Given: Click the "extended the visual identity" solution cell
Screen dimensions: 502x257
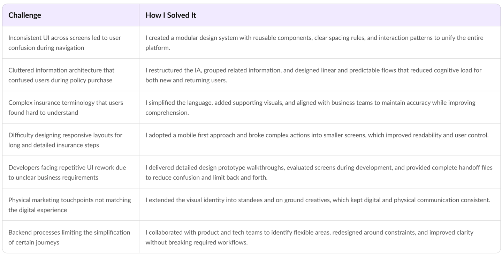Looking at the screenshot, I should click(318, 200).
